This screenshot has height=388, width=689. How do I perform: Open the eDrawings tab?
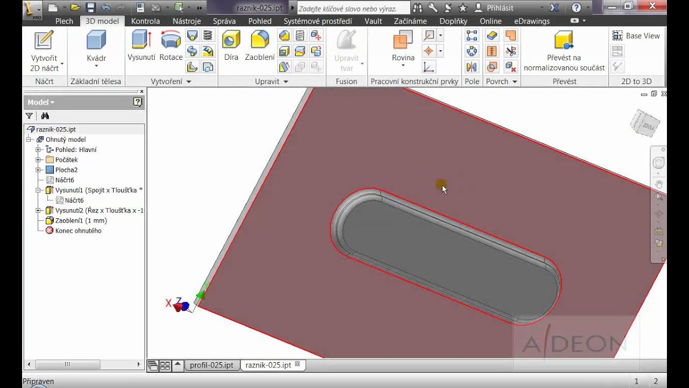pos(532,21)
